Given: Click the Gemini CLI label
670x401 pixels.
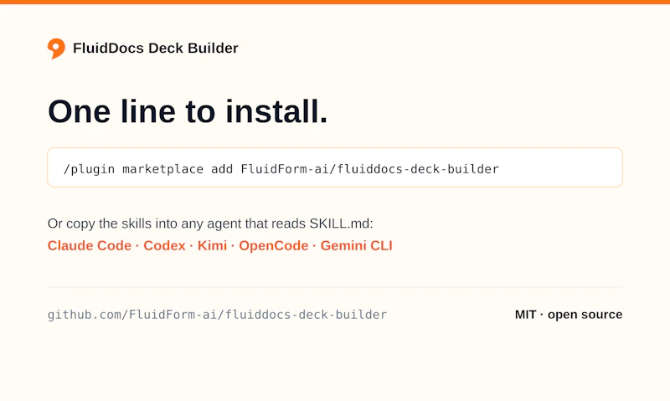Looking at the screenshot, I should (x=357, y=245).
